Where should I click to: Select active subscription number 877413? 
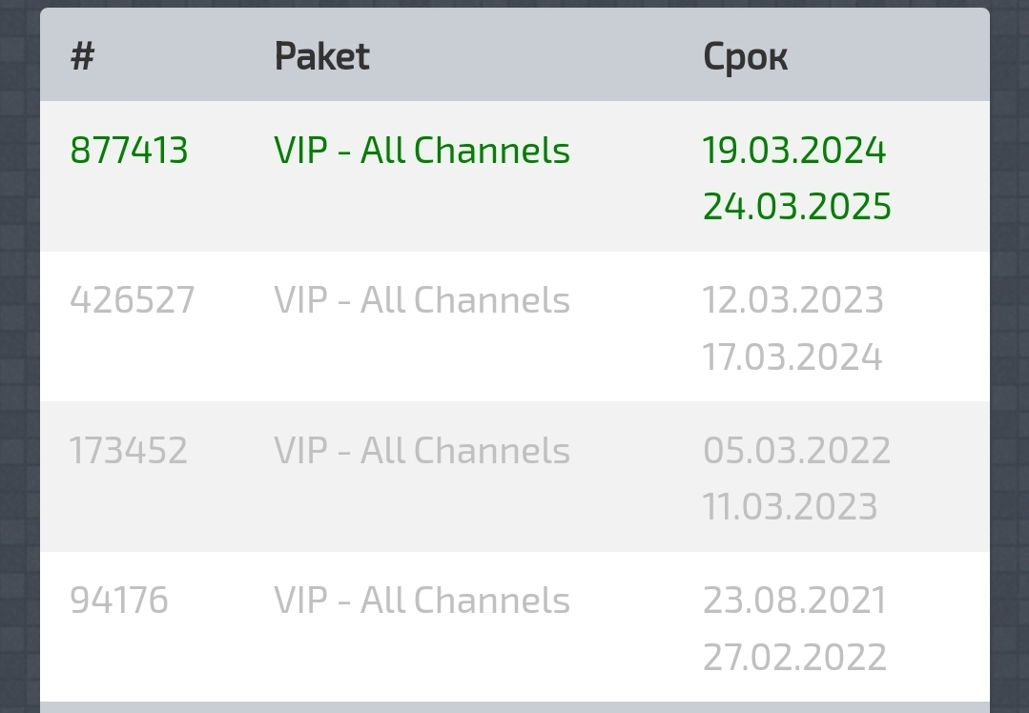pos(129,151)
